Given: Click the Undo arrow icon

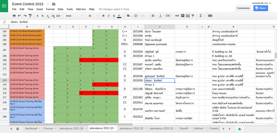Looking at the screenshot, I should point(20,16).
